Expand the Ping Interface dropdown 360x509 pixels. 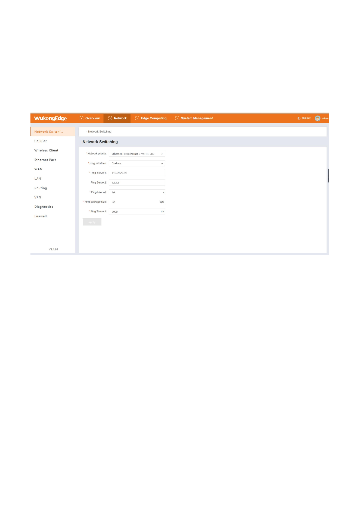[137, 163]
